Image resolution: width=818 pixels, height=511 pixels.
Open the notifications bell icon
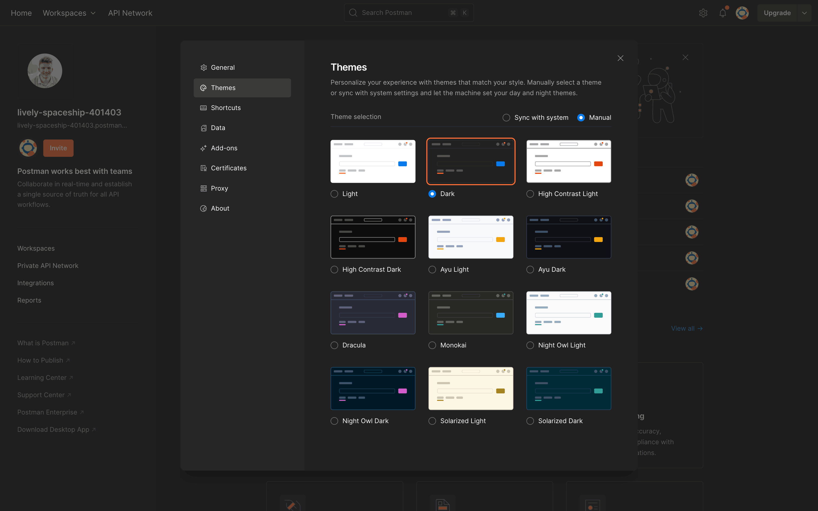click(x=722, y=13)
